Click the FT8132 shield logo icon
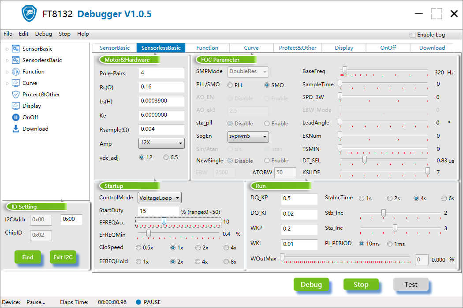 (x=29, y=14)
